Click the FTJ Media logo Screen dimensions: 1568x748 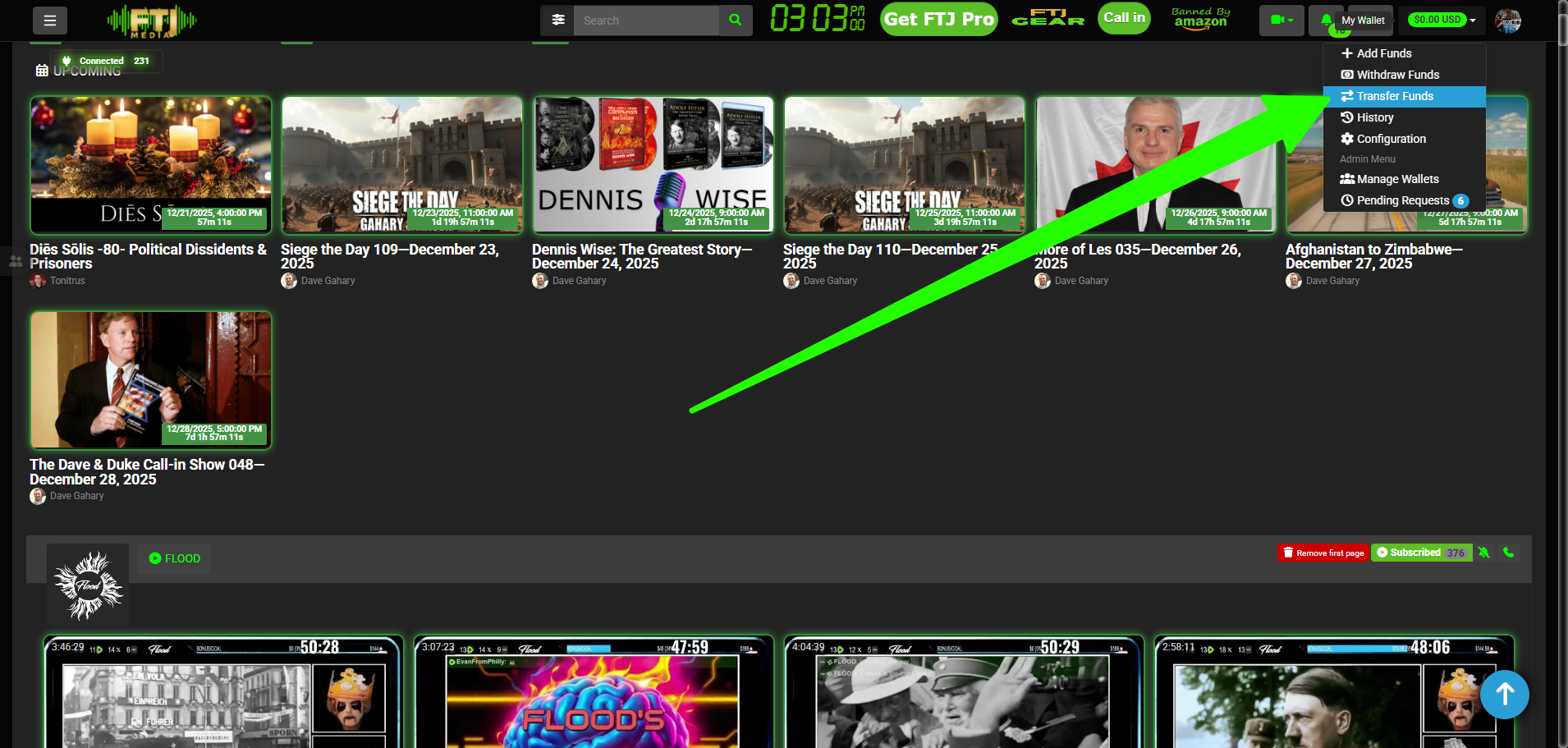coord(152,21)
